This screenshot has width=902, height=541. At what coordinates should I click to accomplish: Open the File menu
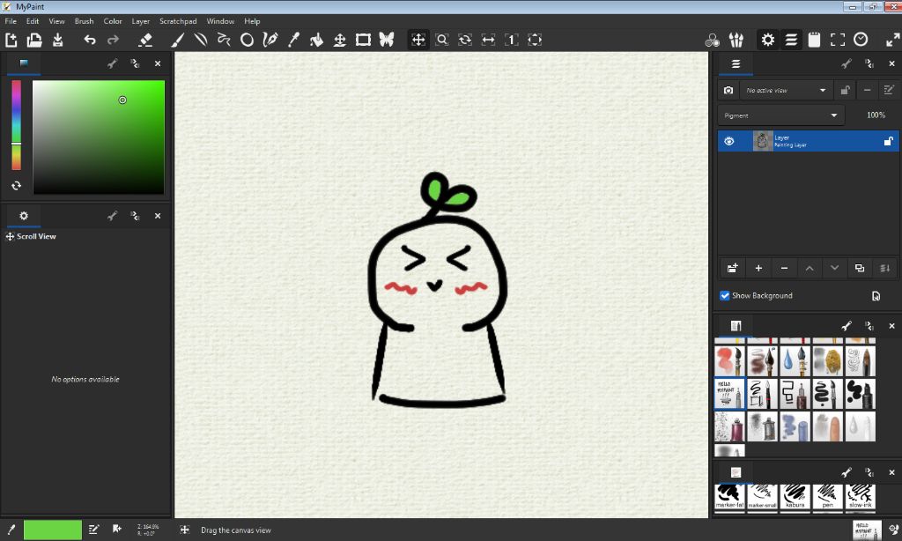point(11,21)
